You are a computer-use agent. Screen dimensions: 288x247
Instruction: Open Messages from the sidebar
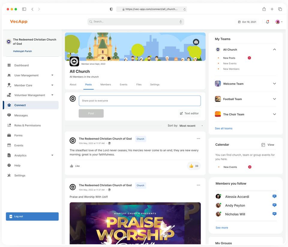click(x=21, y=115)
